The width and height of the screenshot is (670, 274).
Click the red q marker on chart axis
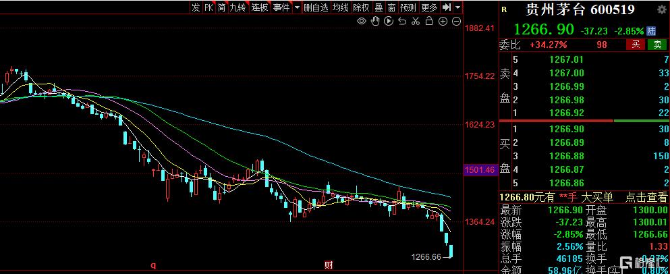pyautogui.click(x=153, y=265)
